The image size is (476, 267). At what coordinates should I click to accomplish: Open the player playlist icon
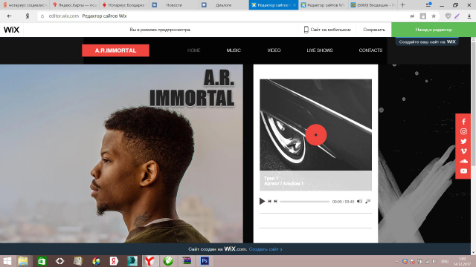pos(367,201)
